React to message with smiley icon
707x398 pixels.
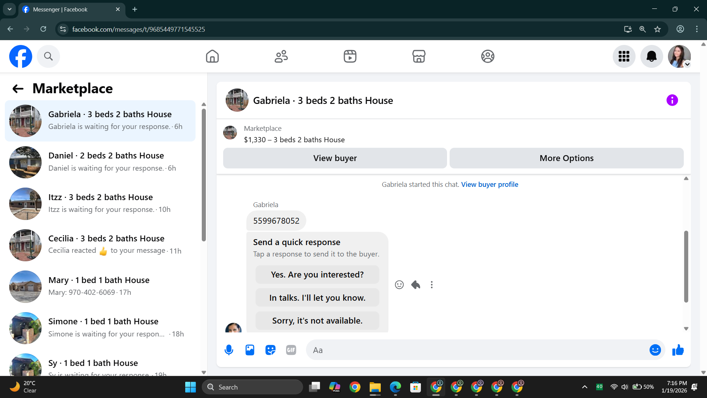pos(399,285)
